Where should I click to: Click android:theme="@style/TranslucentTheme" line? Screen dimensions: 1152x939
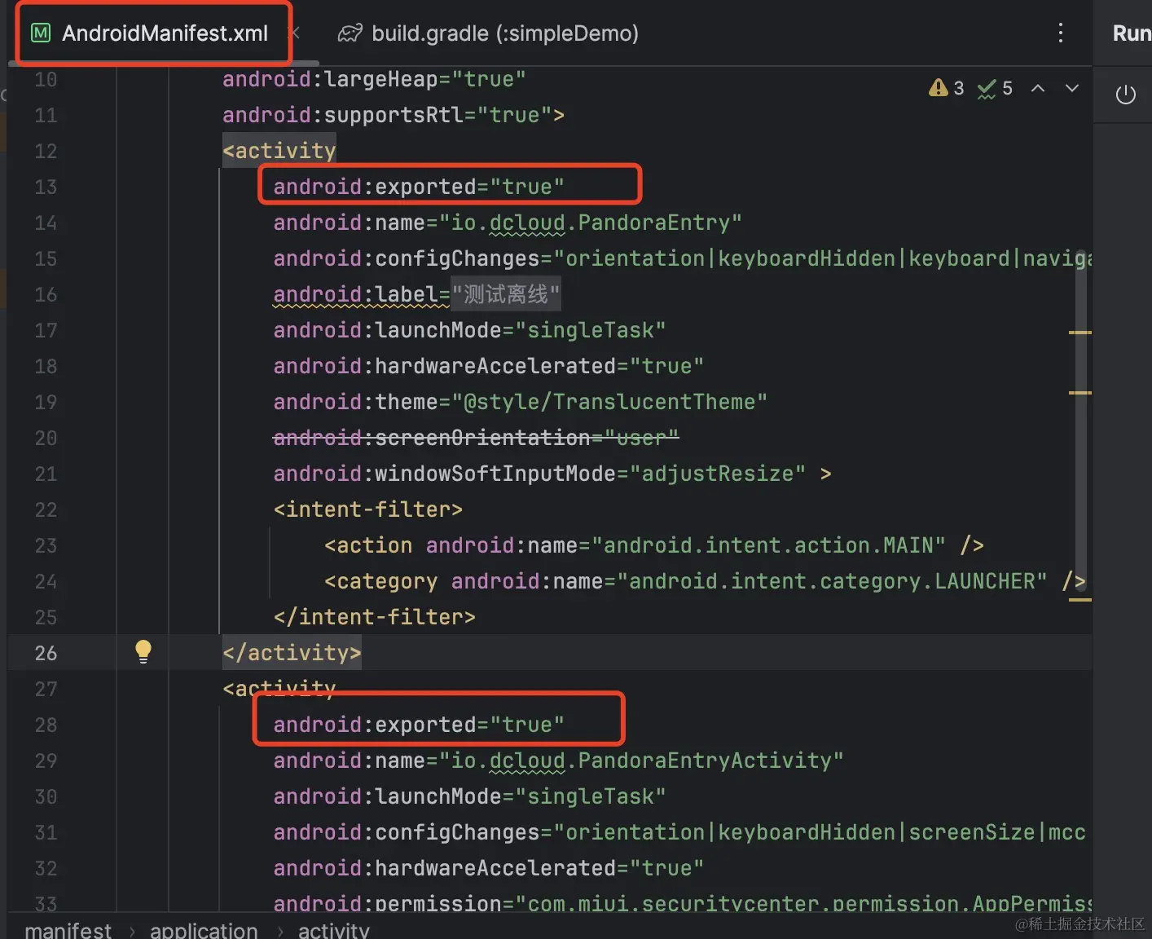tap(520, 402)
